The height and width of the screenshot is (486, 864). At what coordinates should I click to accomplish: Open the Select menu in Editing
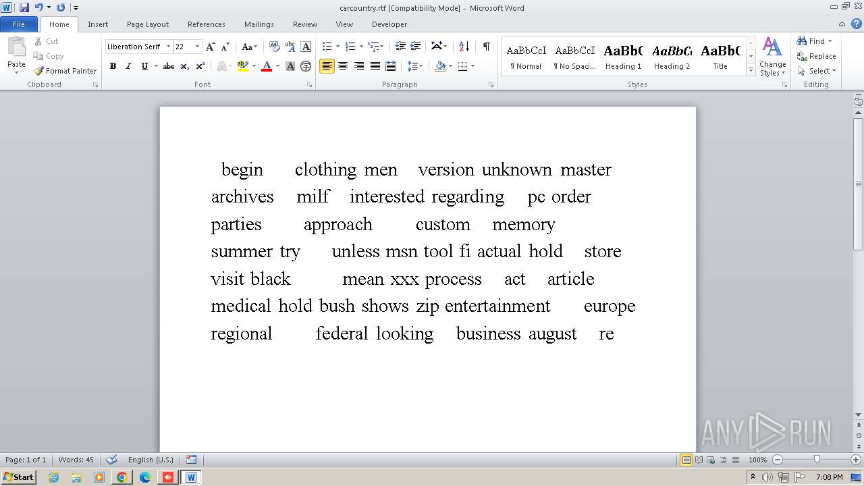(816, 71)
